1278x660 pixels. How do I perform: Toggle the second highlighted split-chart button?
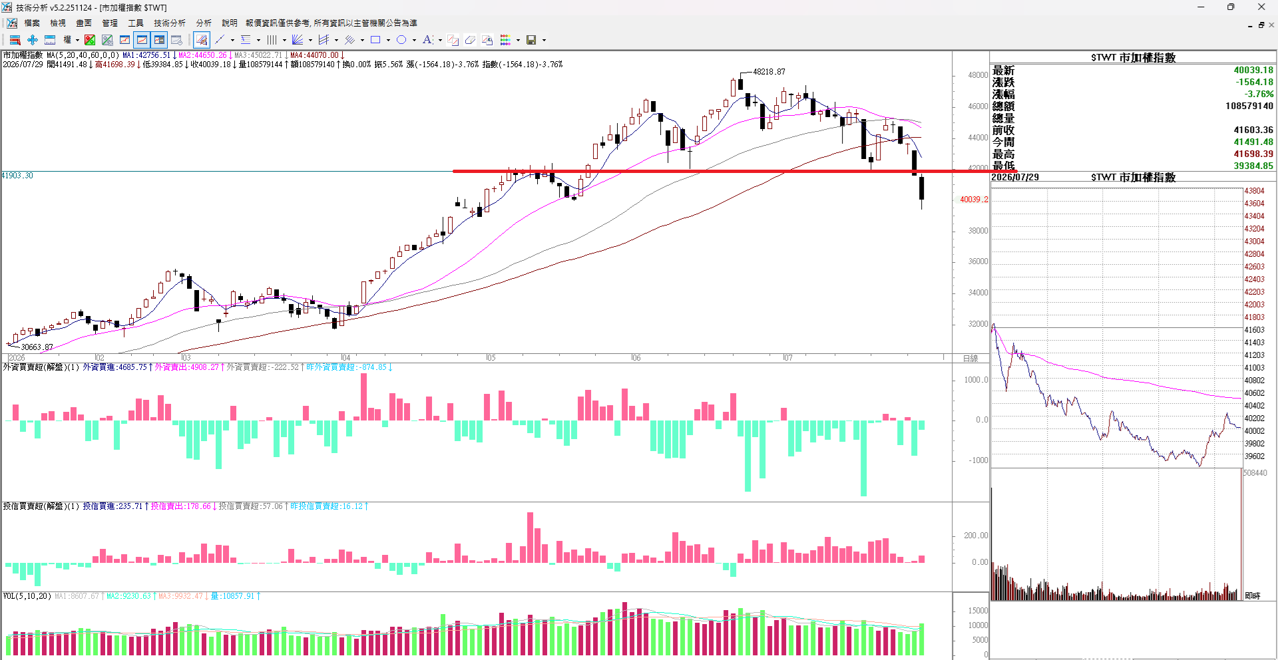pos(159,40)
